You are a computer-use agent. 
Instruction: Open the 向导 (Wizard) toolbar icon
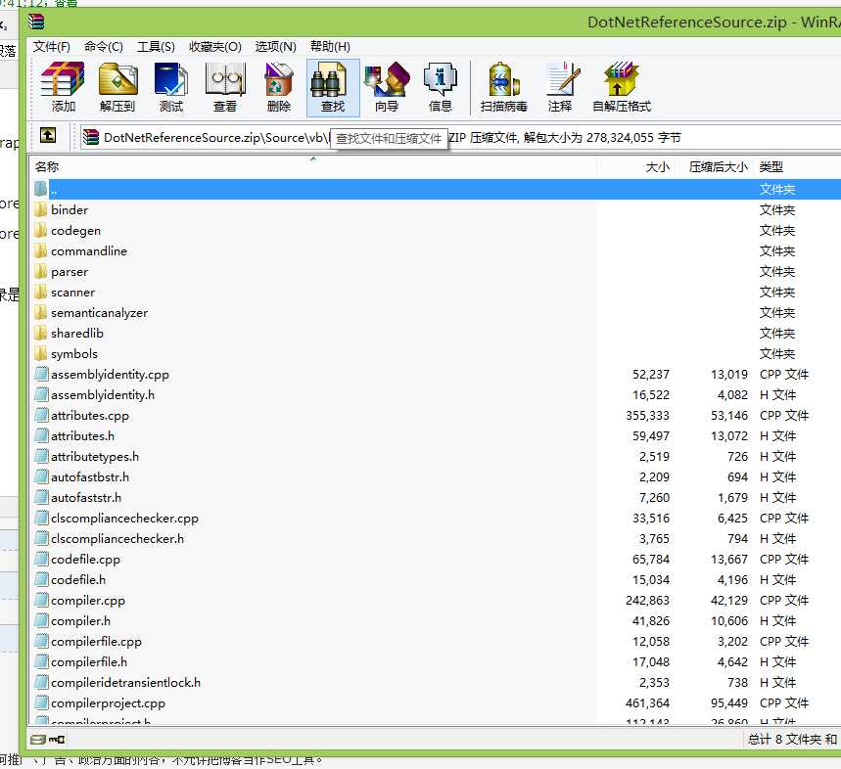coord(387,87)
